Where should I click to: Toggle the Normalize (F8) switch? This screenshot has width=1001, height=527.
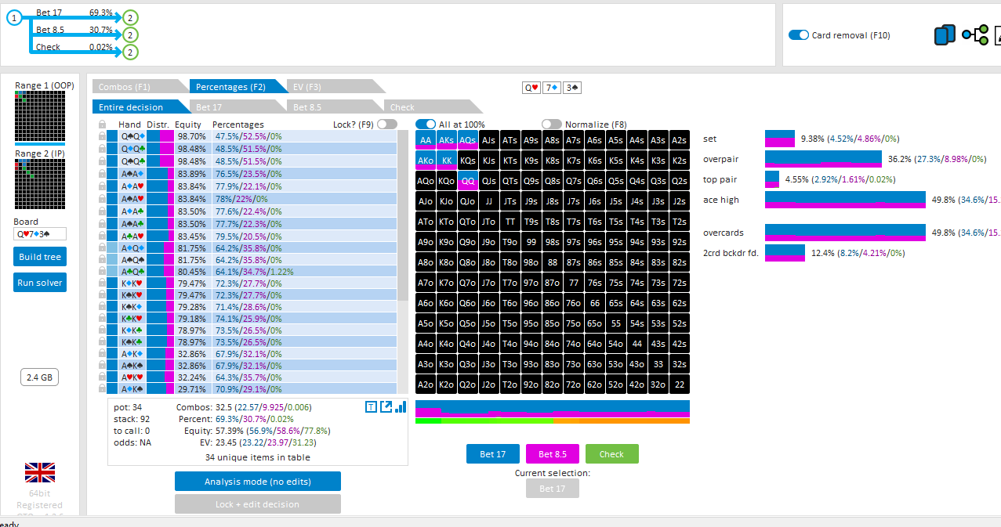pyautogui.click(x=551, y=124)
